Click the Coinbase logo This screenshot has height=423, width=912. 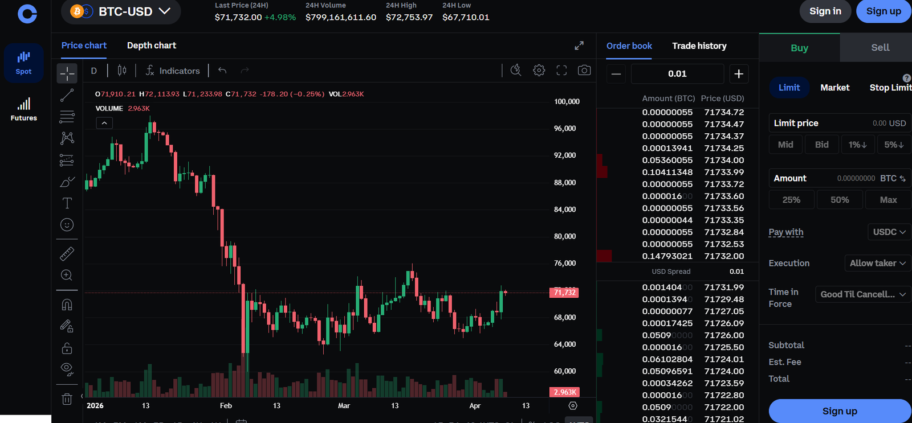pyautogui.click(x=27, y=13)
